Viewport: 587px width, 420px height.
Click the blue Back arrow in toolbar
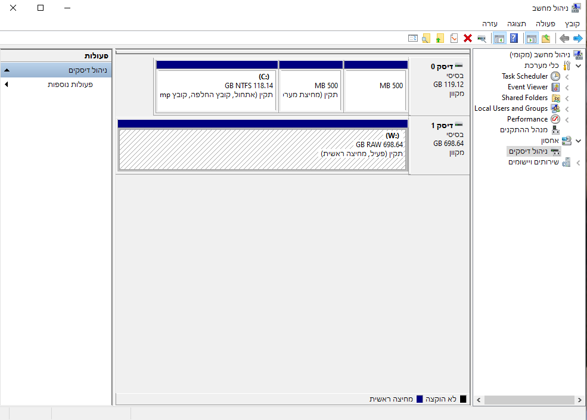(x=577, y=38)
